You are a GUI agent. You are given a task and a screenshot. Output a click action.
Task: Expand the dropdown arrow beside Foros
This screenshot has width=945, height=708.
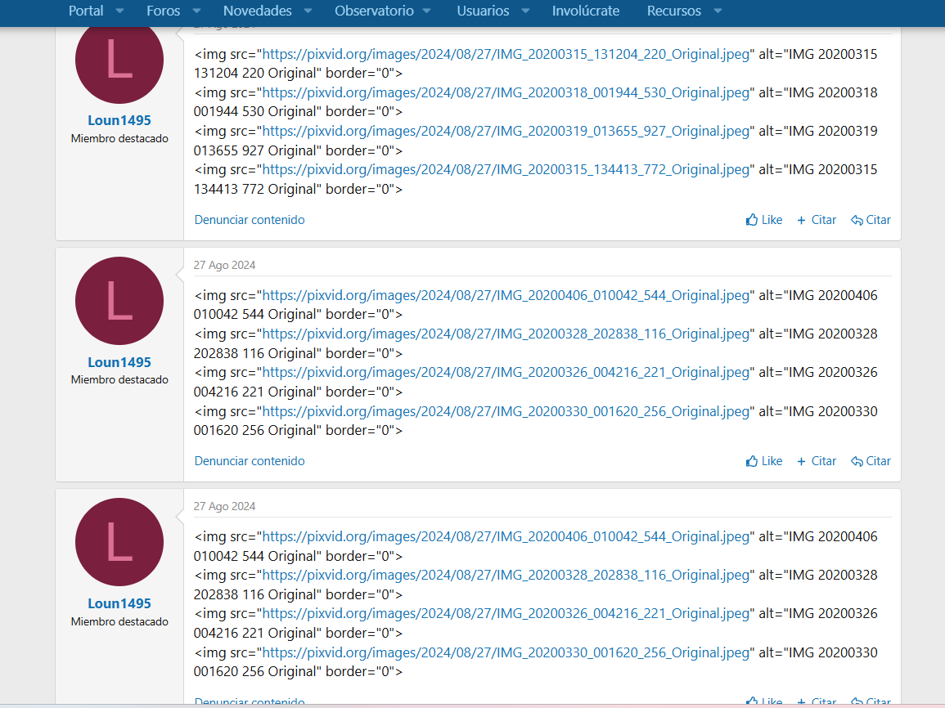[x=196, y=11]
